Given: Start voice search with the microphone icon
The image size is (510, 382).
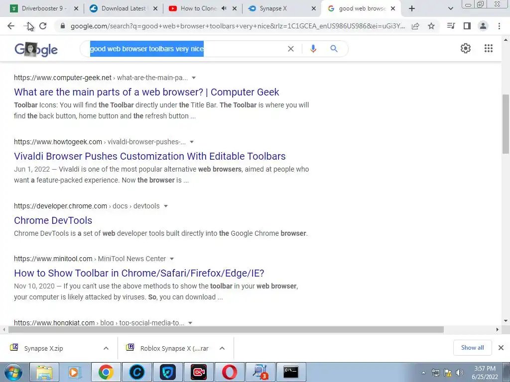Looking at the screenshot, I should (313, 49).
